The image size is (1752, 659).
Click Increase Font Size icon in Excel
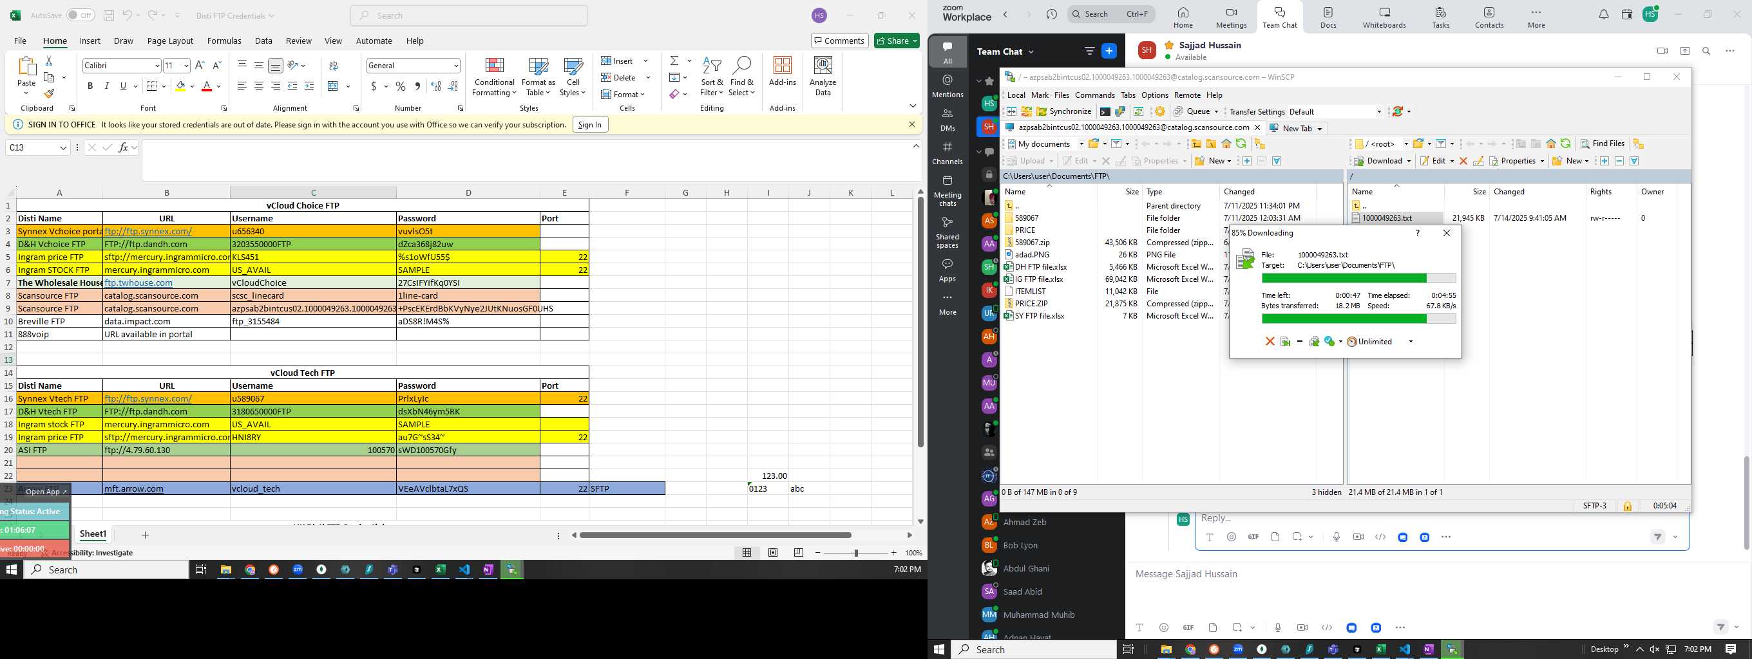tap(199, 66)
